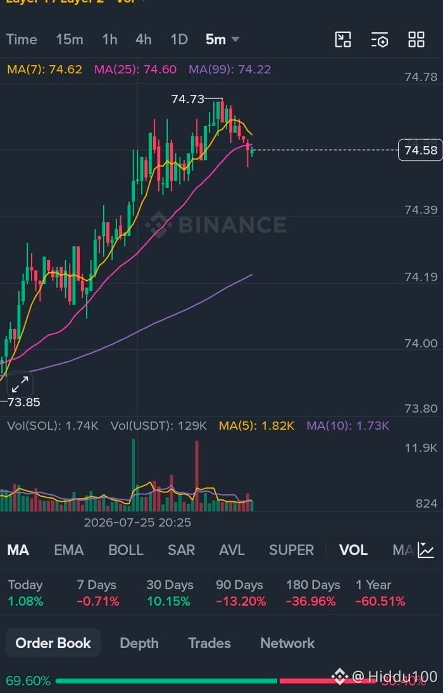Viewport: 443px width, 693px height.
Task: Click the 73.85 low price marker
Action: (x=24, y=402)
